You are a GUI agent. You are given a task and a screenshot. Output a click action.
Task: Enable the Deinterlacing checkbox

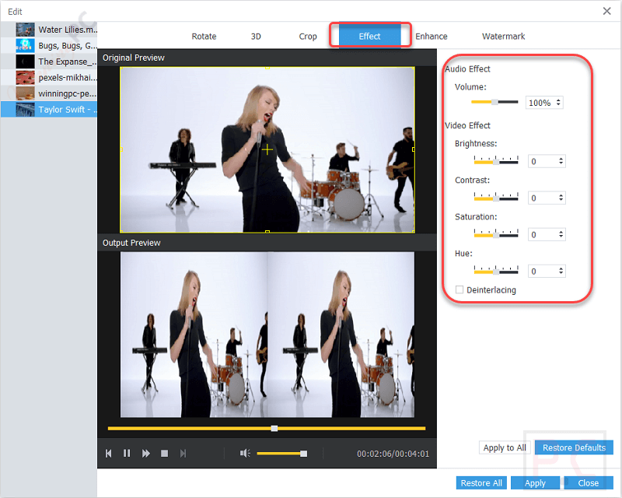tap(460, 289)
